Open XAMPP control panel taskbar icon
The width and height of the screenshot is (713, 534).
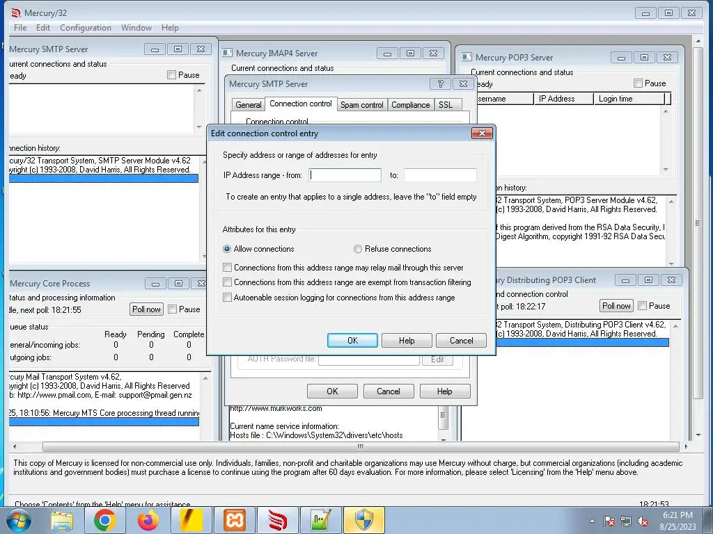234,520
